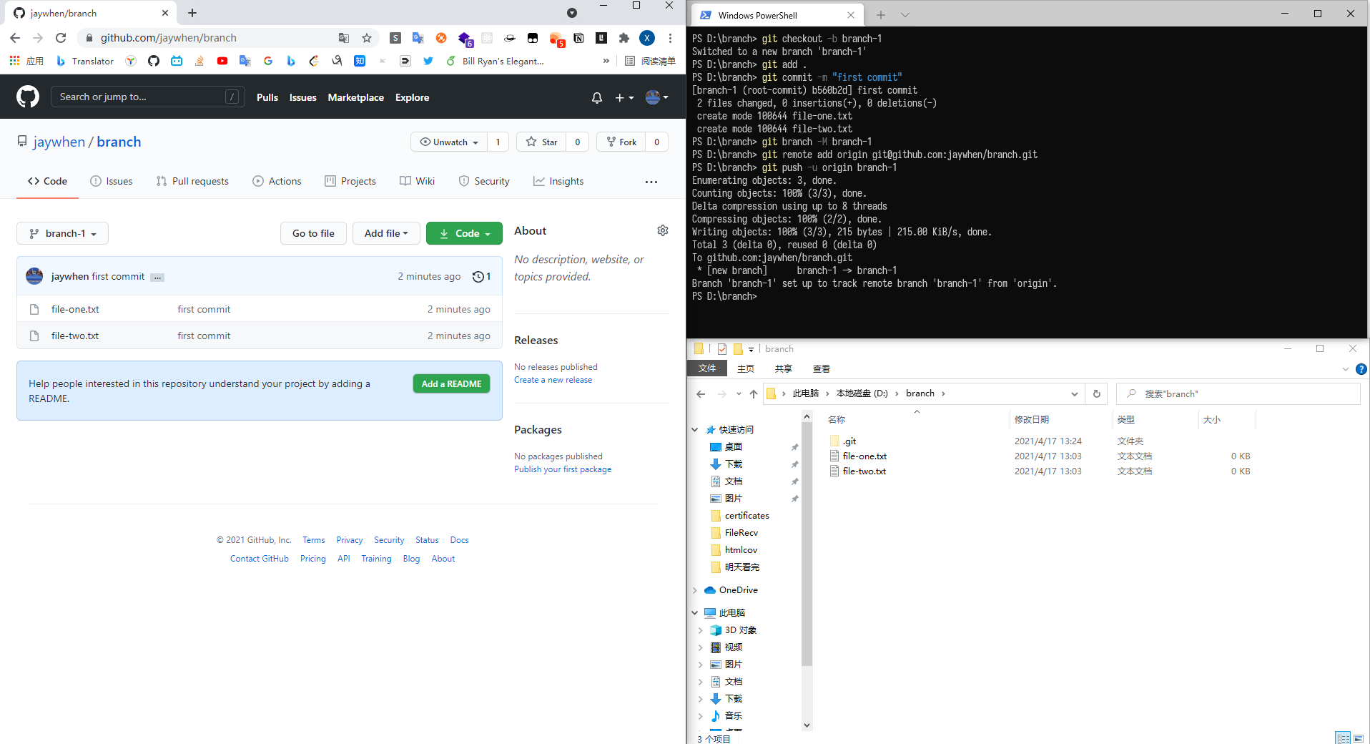Viewport: 1370px width, 744px height.
Task: Star the jaywhen/branch repository
Action: [541, 142]
